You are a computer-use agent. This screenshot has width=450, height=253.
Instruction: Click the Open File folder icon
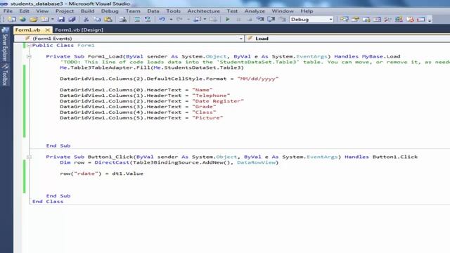click(x=34, y=19)
